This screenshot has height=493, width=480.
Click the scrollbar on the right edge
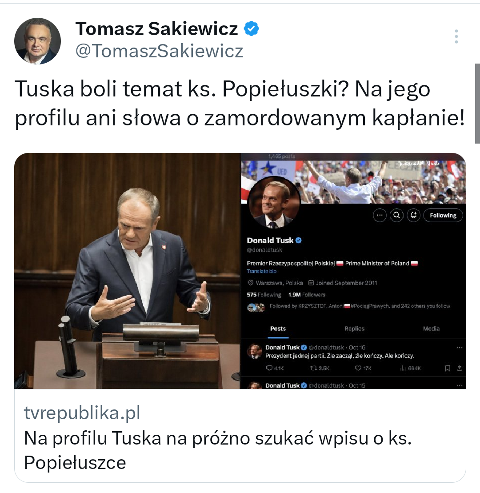477,103
